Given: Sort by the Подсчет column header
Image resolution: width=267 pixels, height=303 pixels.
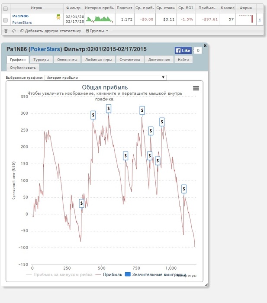Looking at the screenshot, I should (x=125, y=8).
